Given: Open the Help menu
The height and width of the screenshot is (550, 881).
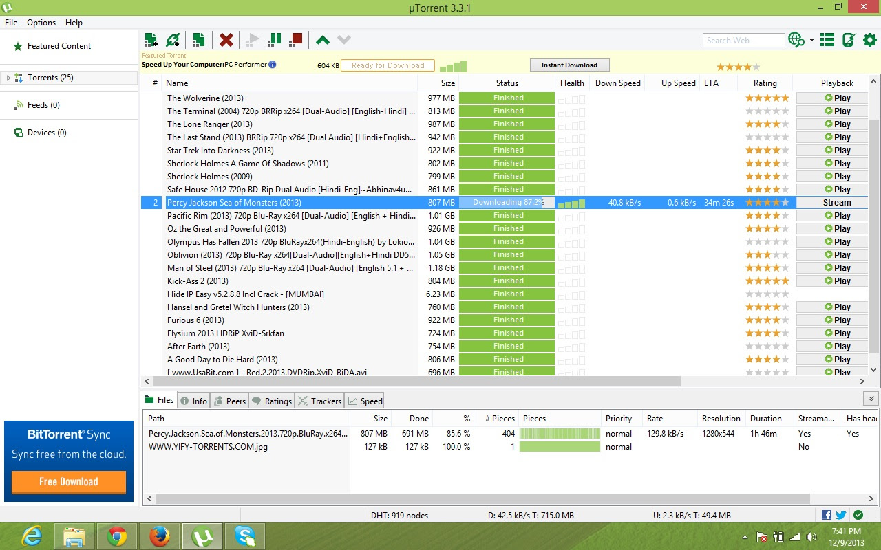Looking at the screenshot, I should pos(74,23).
